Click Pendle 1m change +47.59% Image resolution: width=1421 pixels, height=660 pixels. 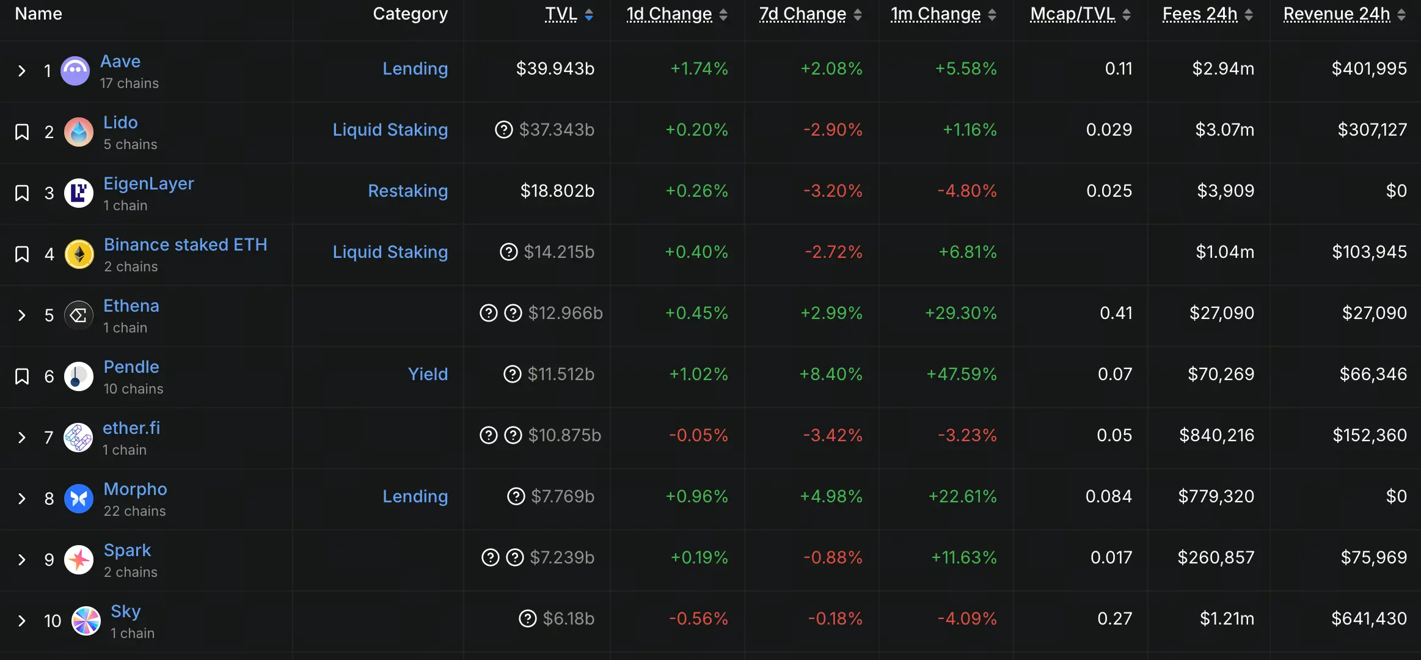962,374
